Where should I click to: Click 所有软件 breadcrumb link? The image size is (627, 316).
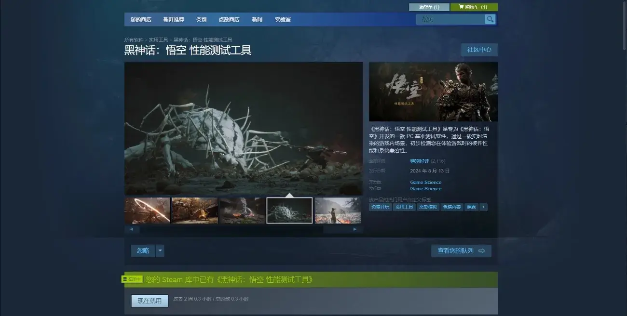click(x=134, y=40)
